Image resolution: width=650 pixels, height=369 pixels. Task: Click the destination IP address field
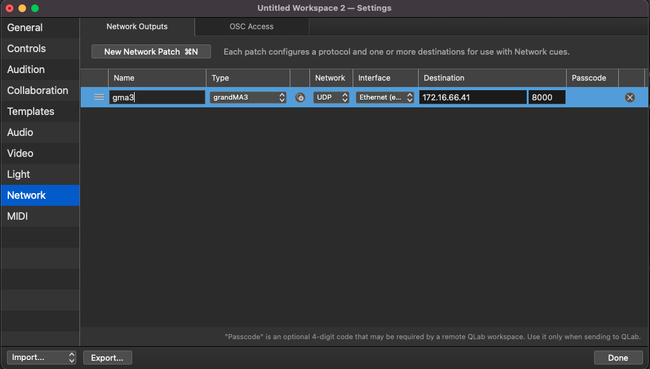472,97
